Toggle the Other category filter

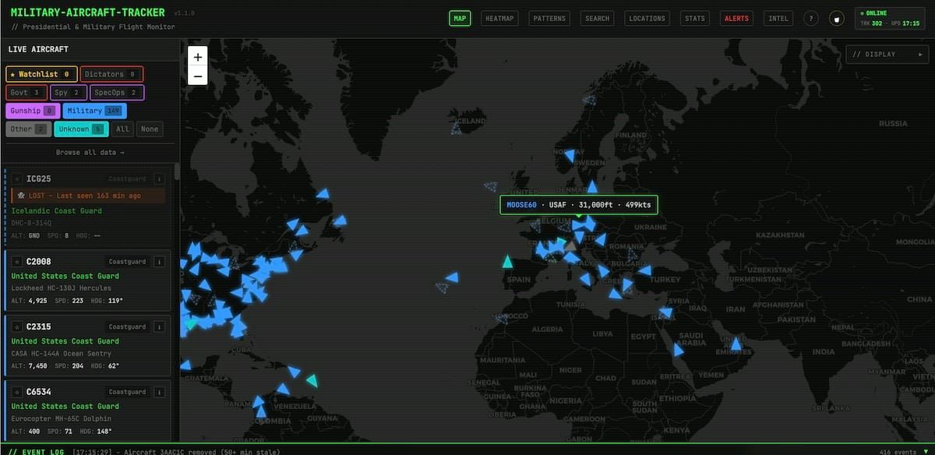coord(29,129)
